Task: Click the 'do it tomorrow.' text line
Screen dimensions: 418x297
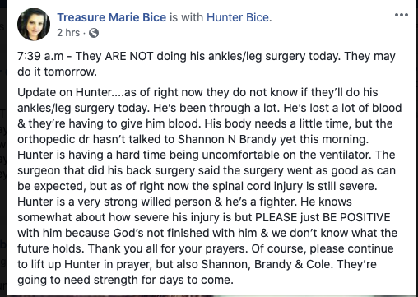Action: tap(57, 72)
